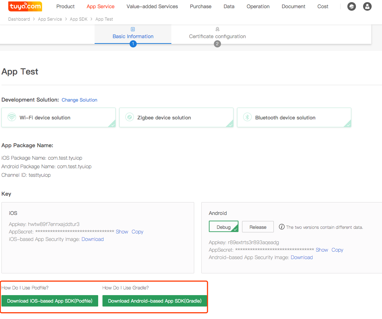The width and height of the screenshot is (382, 319).
Task: Open the user account avatar icon
Action: 367,6
